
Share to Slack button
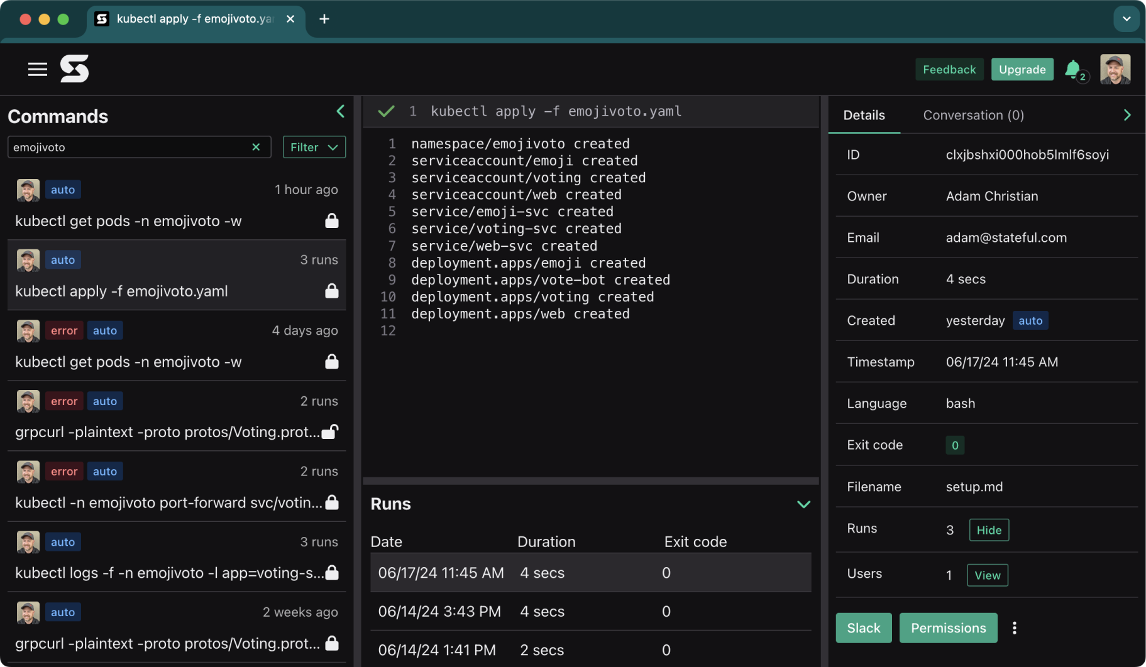point(864,628)
